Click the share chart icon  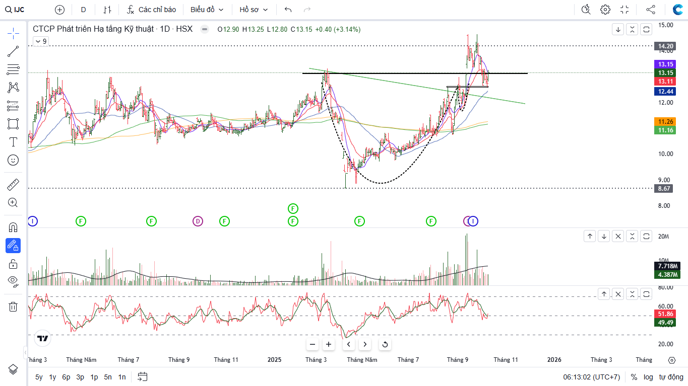pos(651,10)
